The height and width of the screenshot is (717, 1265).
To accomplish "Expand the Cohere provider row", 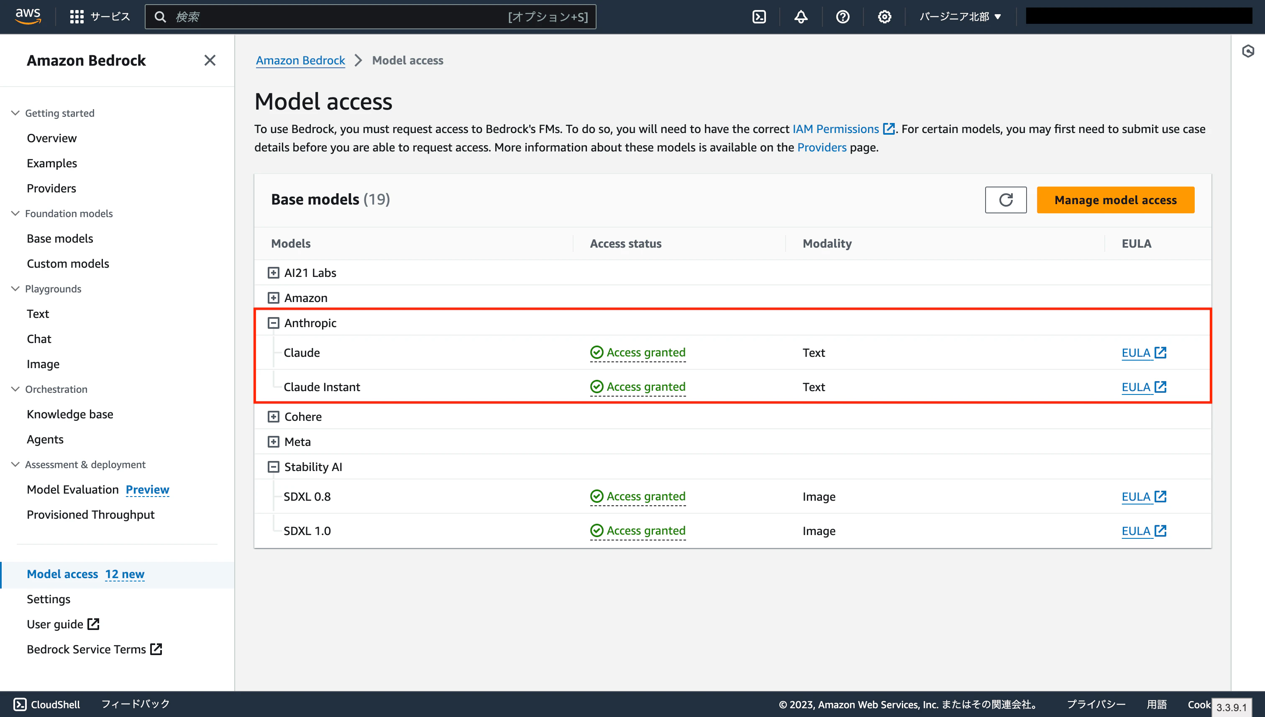I will coord(273,417).
